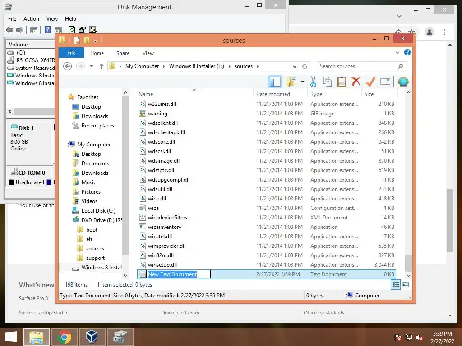Select the support folder in the tree
This screenshot has height=346, width=462.
point(95,258)
